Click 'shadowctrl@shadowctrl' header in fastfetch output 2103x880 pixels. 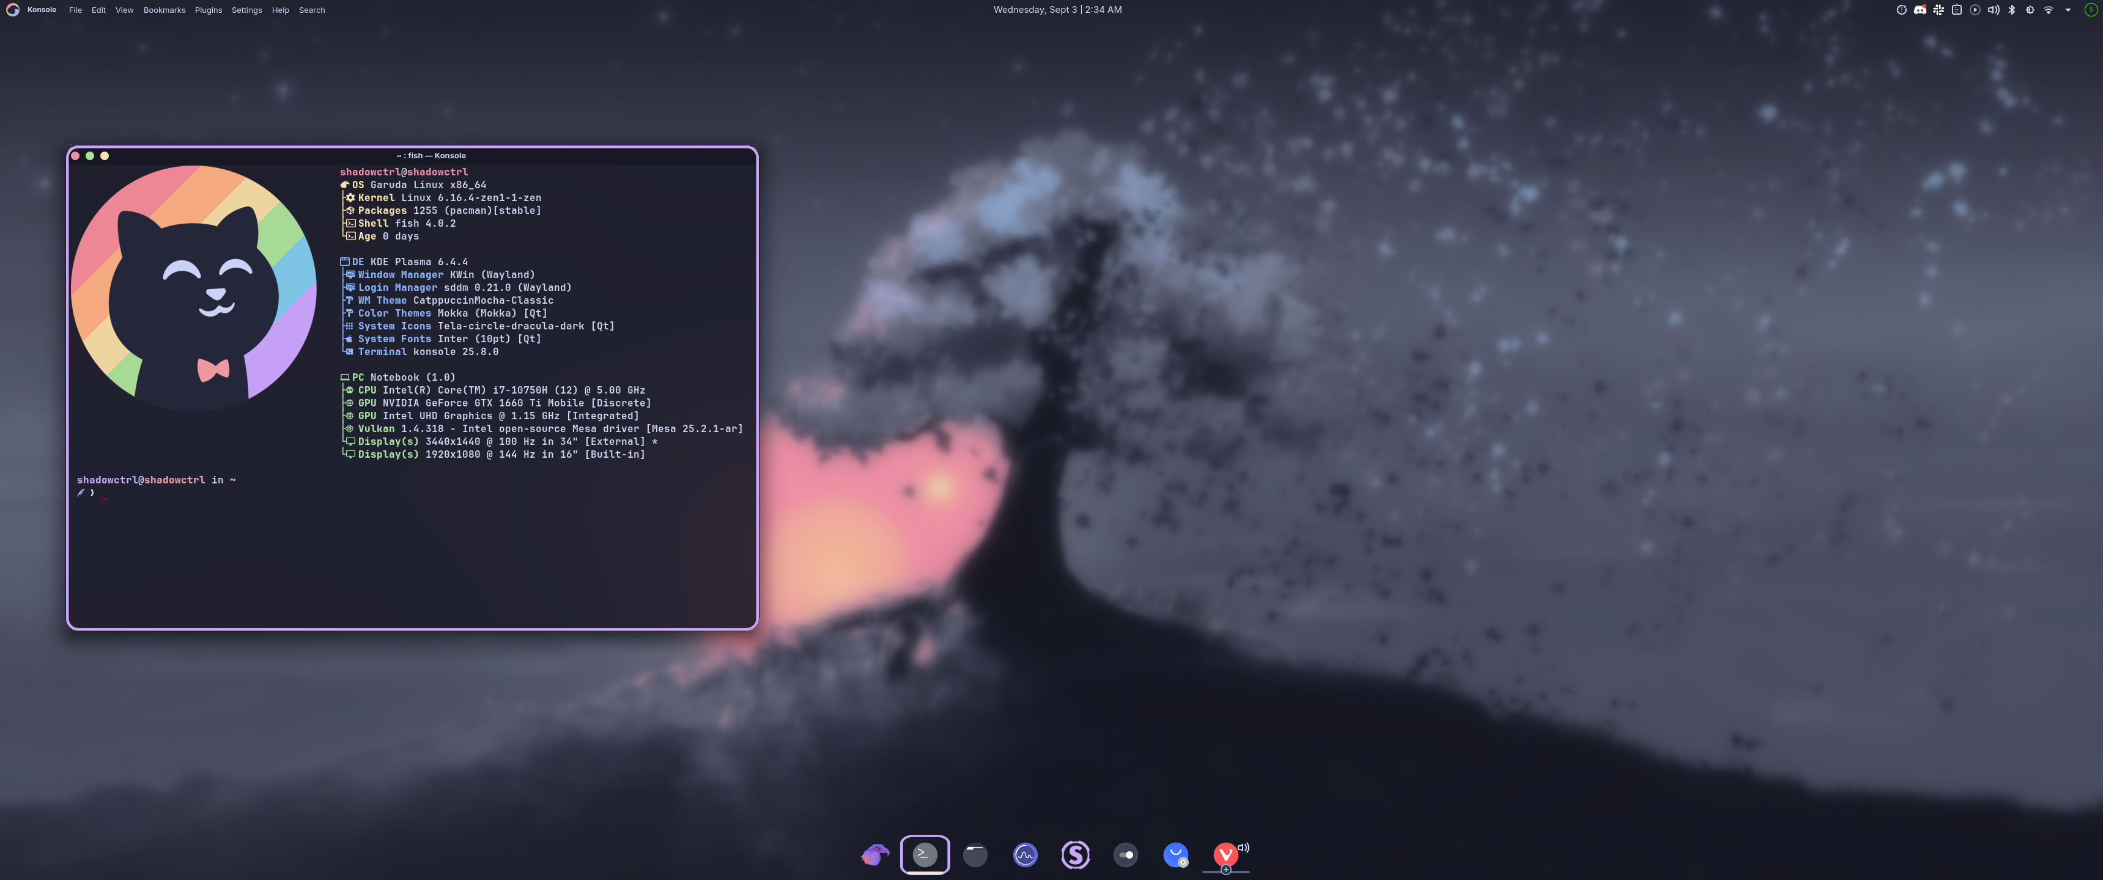pos(404,172)
